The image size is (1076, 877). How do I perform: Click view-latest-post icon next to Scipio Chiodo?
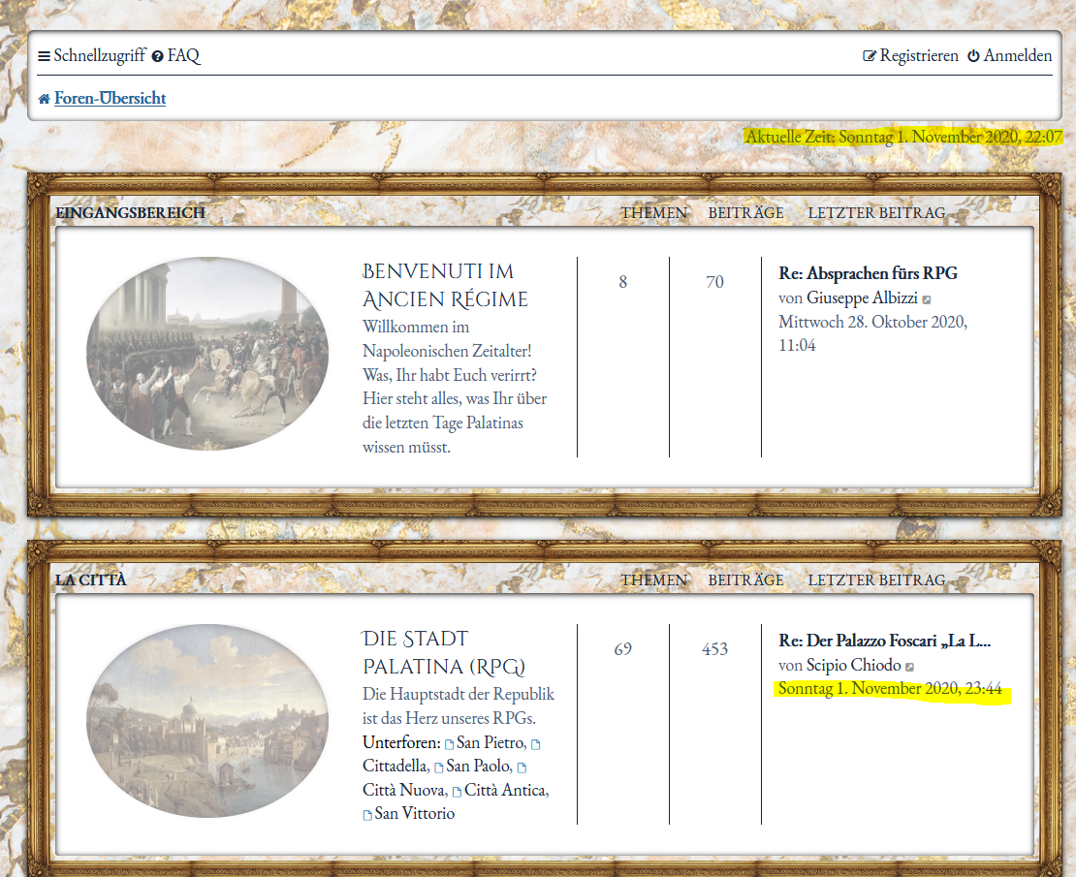909,668
